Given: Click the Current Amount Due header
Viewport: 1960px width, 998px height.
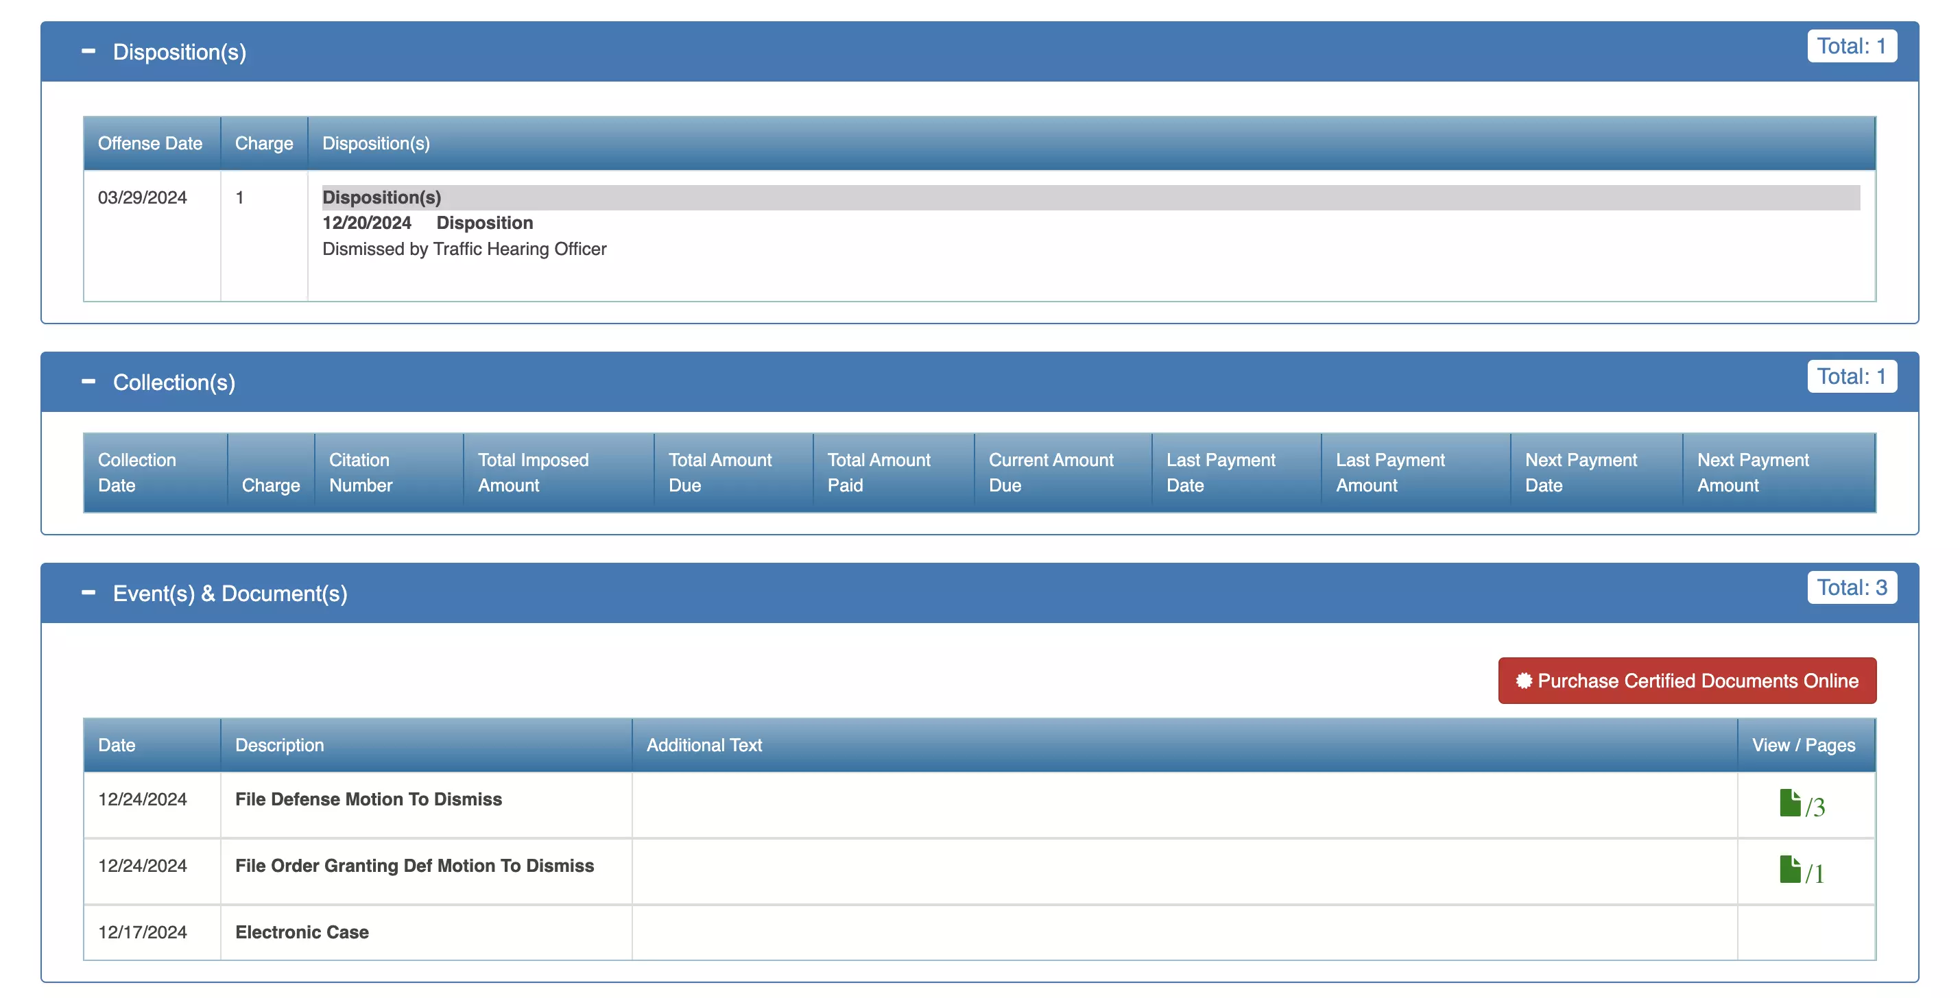Looking at the screenshot, I should click(1063, 472).
